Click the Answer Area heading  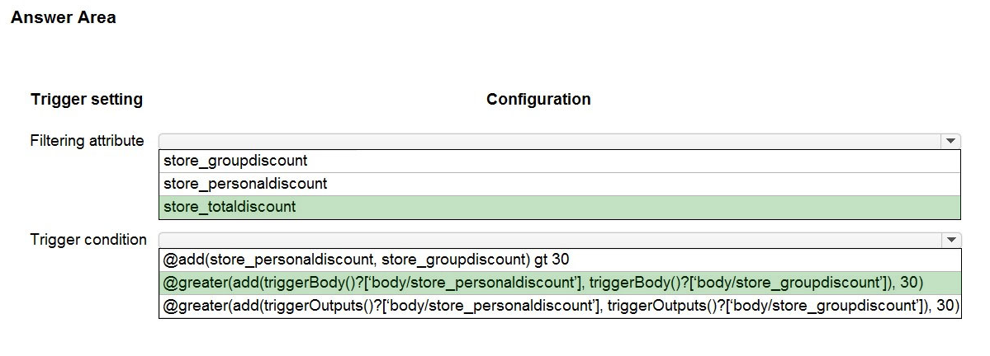point(64,17)
